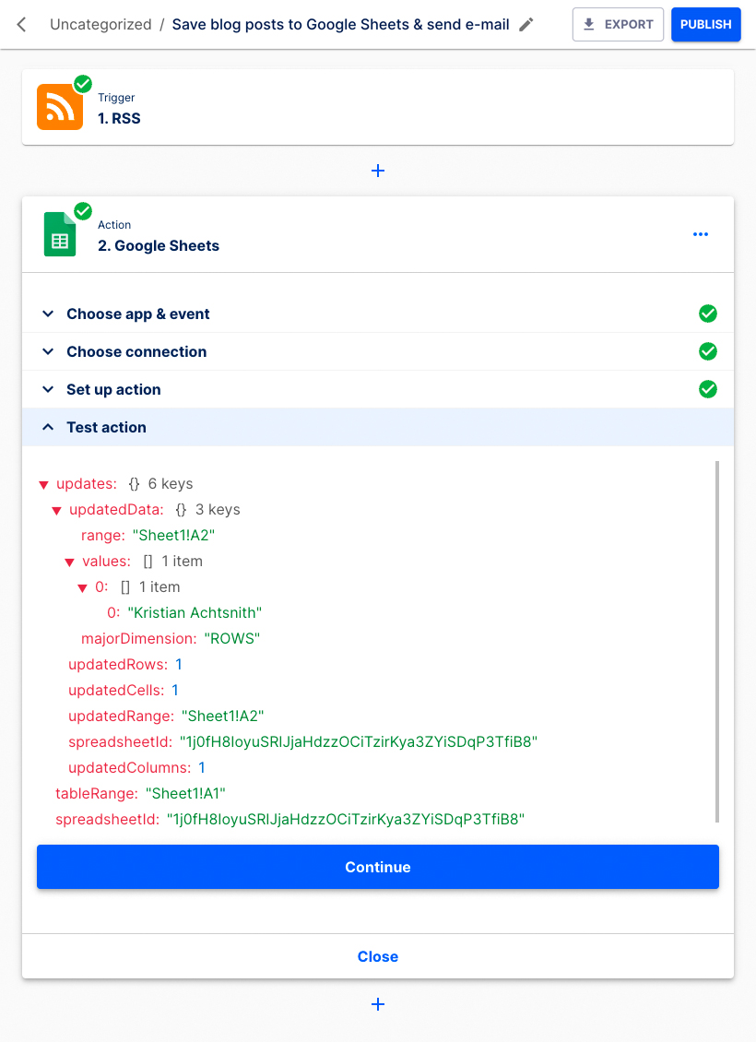Click the back arrow to leave the editor
756x1042 pixels.
[22, 24]
